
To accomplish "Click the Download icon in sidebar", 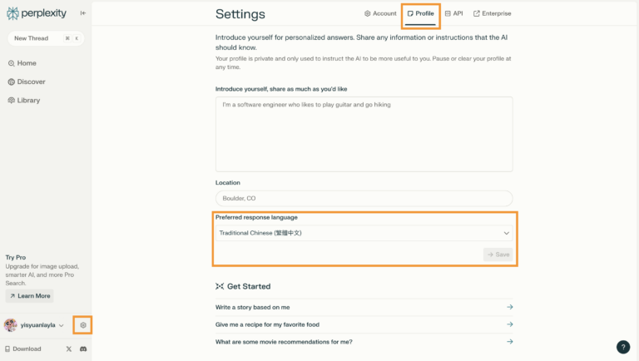I will click(x=8, y=349).
